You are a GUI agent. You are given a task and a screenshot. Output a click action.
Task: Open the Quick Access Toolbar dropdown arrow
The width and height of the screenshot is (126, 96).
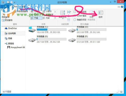(x=15, y=3)
